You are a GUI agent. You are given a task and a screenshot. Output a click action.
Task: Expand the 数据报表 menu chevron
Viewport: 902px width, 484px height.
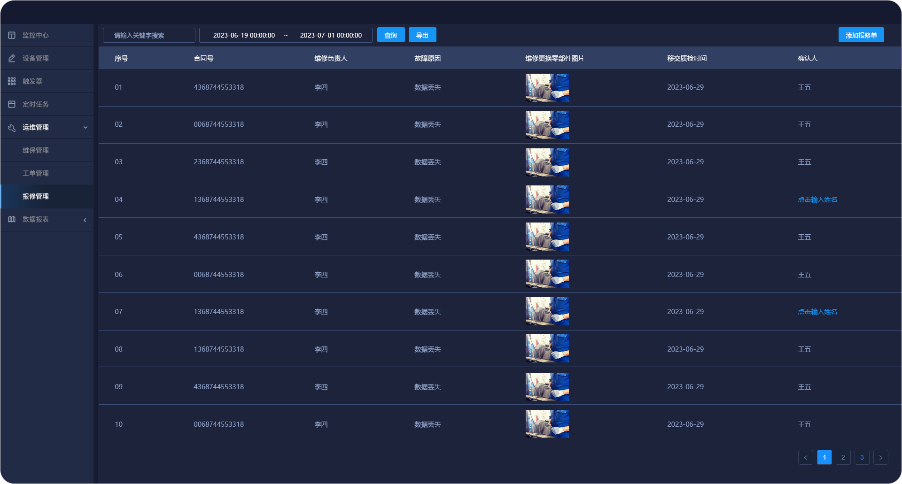coord(85,220)
